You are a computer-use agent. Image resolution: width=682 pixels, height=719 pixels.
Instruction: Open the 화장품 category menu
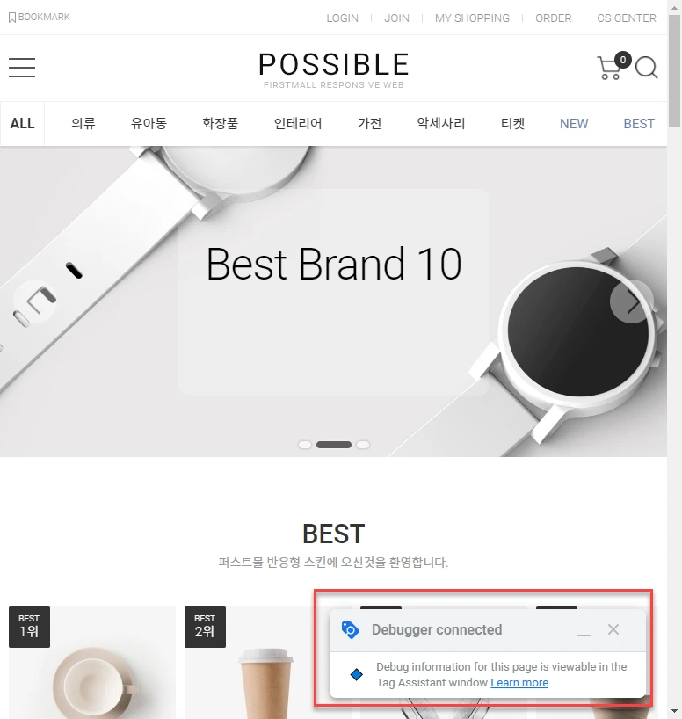tap(220, 123)
